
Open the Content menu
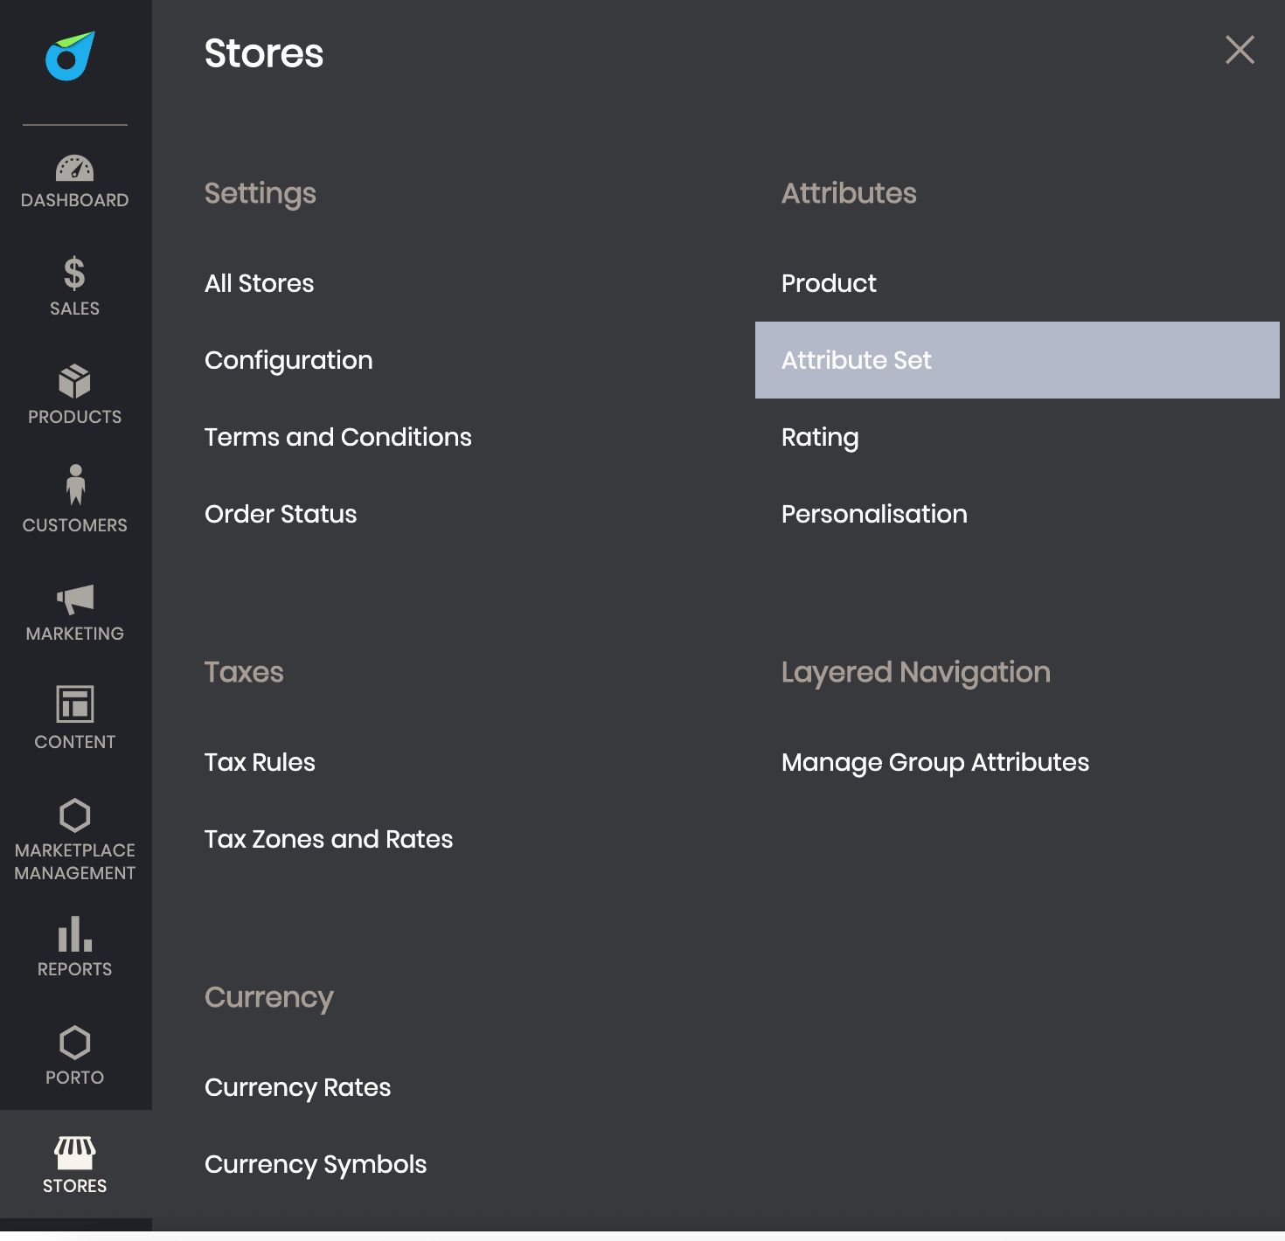tap(75, 718)
